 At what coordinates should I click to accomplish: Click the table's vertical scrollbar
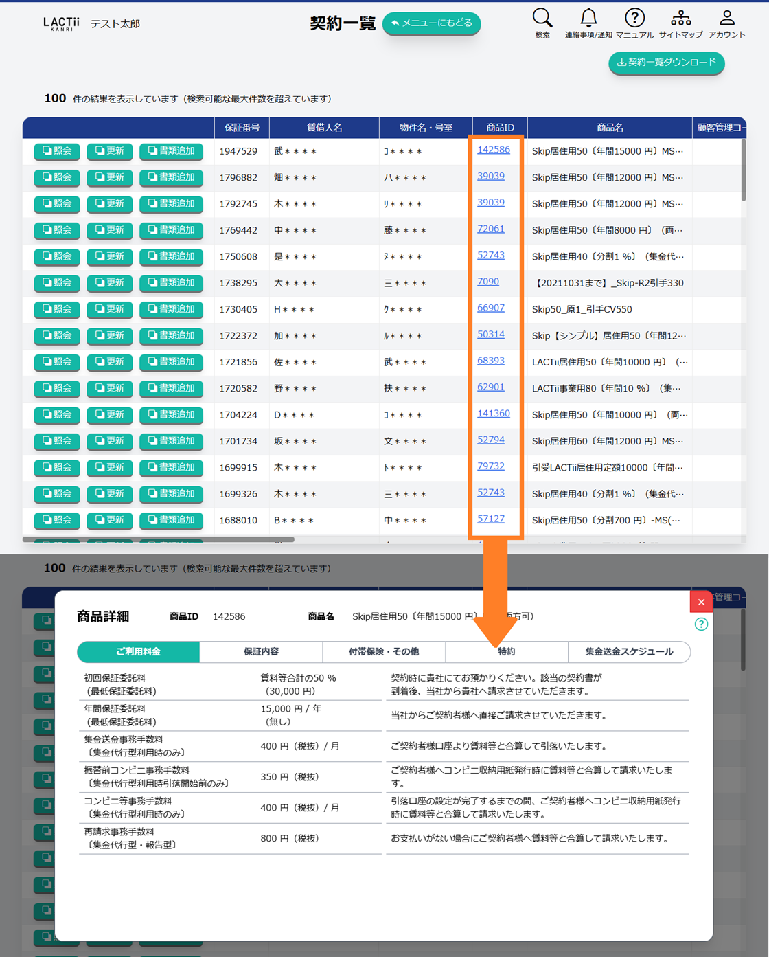(743, 172)
